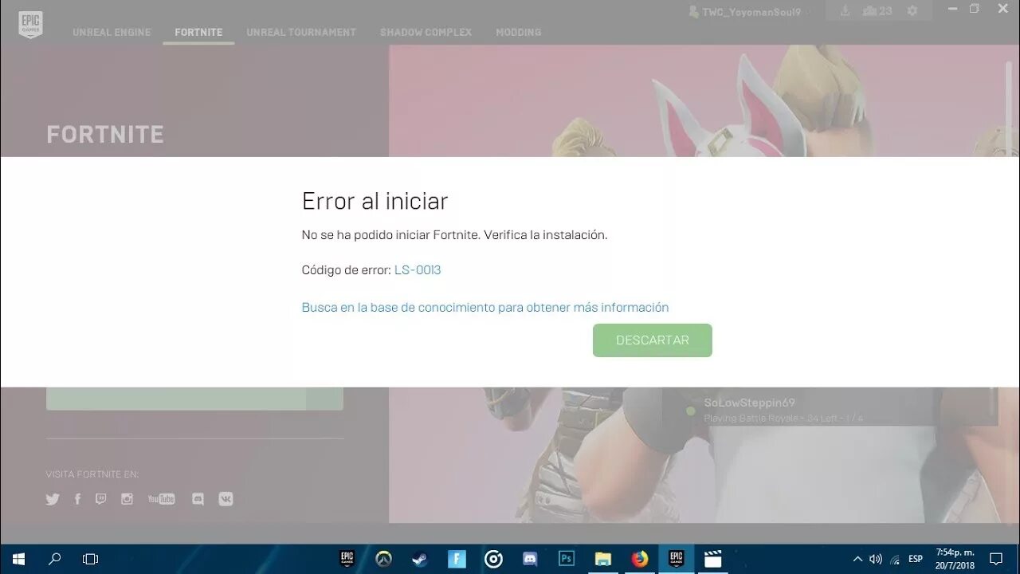Image resolution: width=1020 pixels, height=574 pixels.
Task: Open the UNREAL TOURNAMENT tab
Action: [x=301, y=33]
